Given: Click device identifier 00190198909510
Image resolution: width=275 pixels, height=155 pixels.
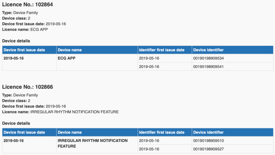Looking at the screenshot, I should (208, 141).
